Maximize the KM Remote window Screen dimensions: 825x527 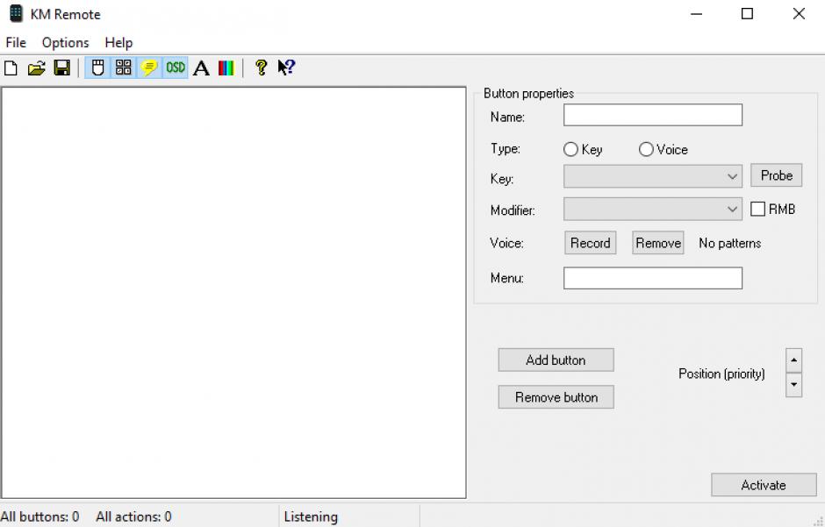click(x=747, y=14)
